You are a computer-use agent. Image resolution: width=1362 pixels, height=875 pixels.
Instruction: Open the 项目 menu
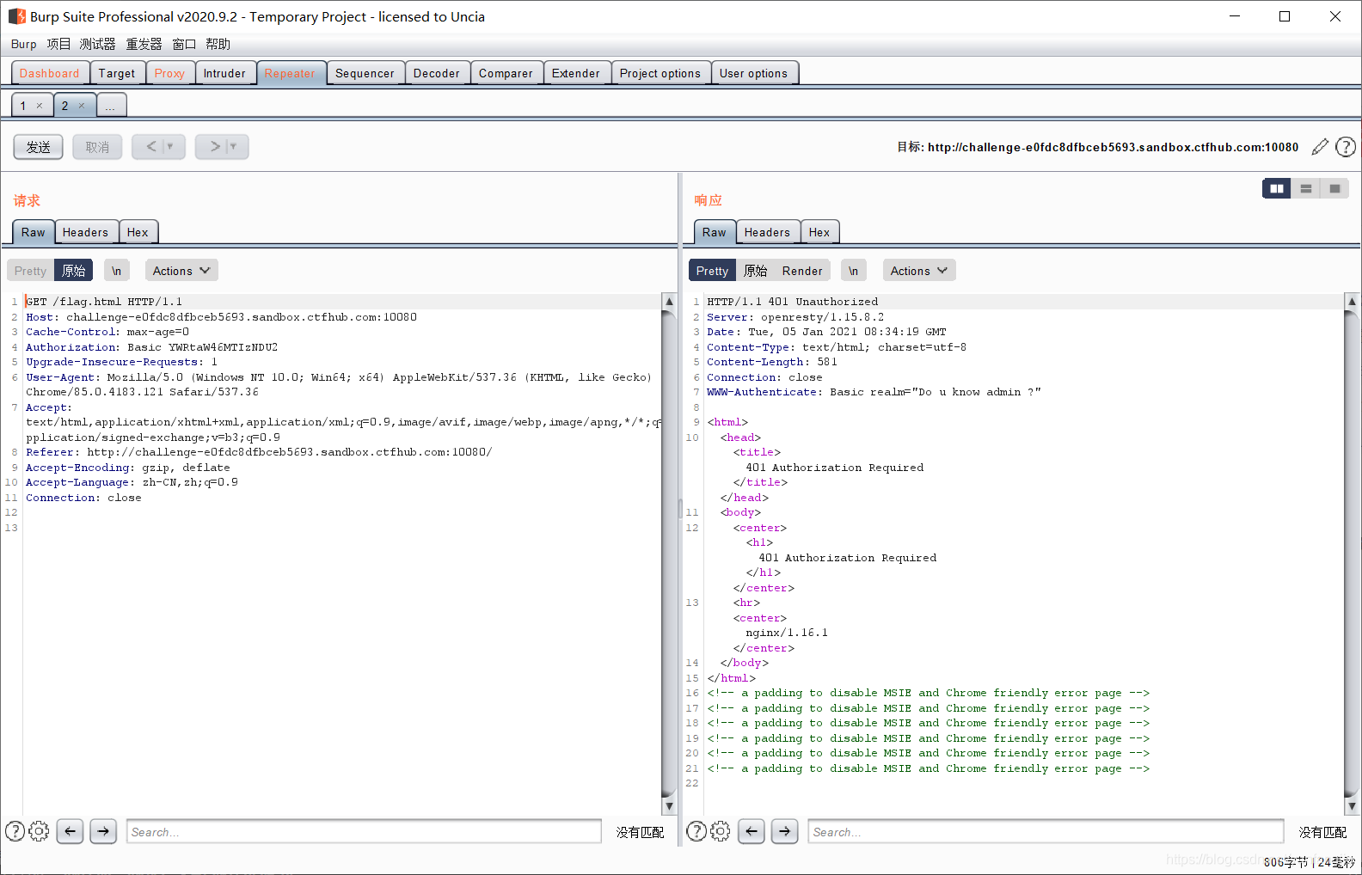pyautogui.click(x=58, y=44)
